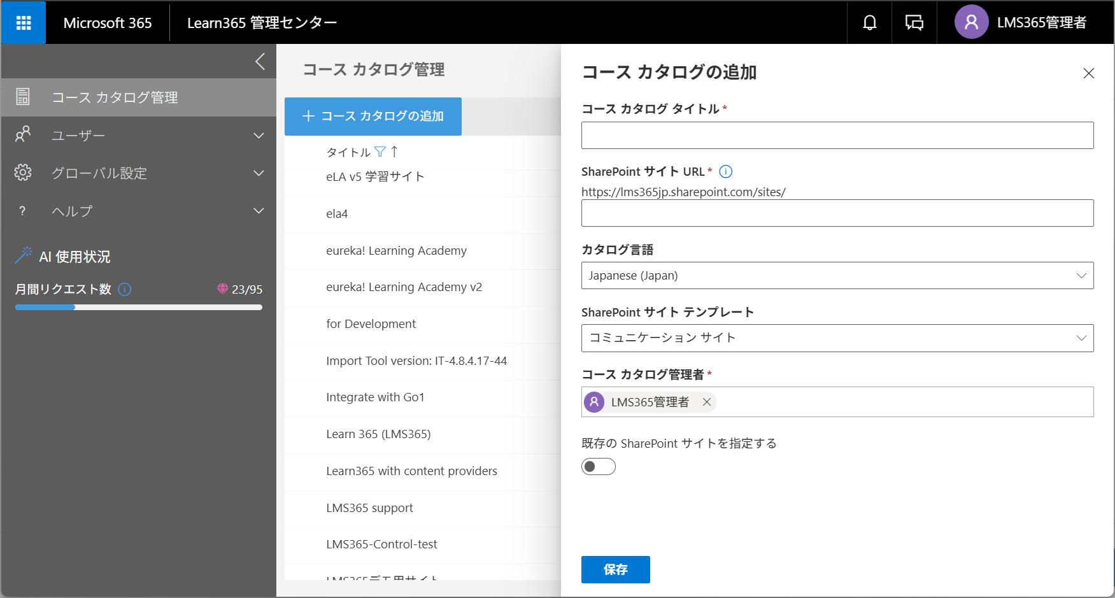Screen dimensions: 1115x598
Task: Filter the タイトル column with the funnel icon
Action: [380, 152]
